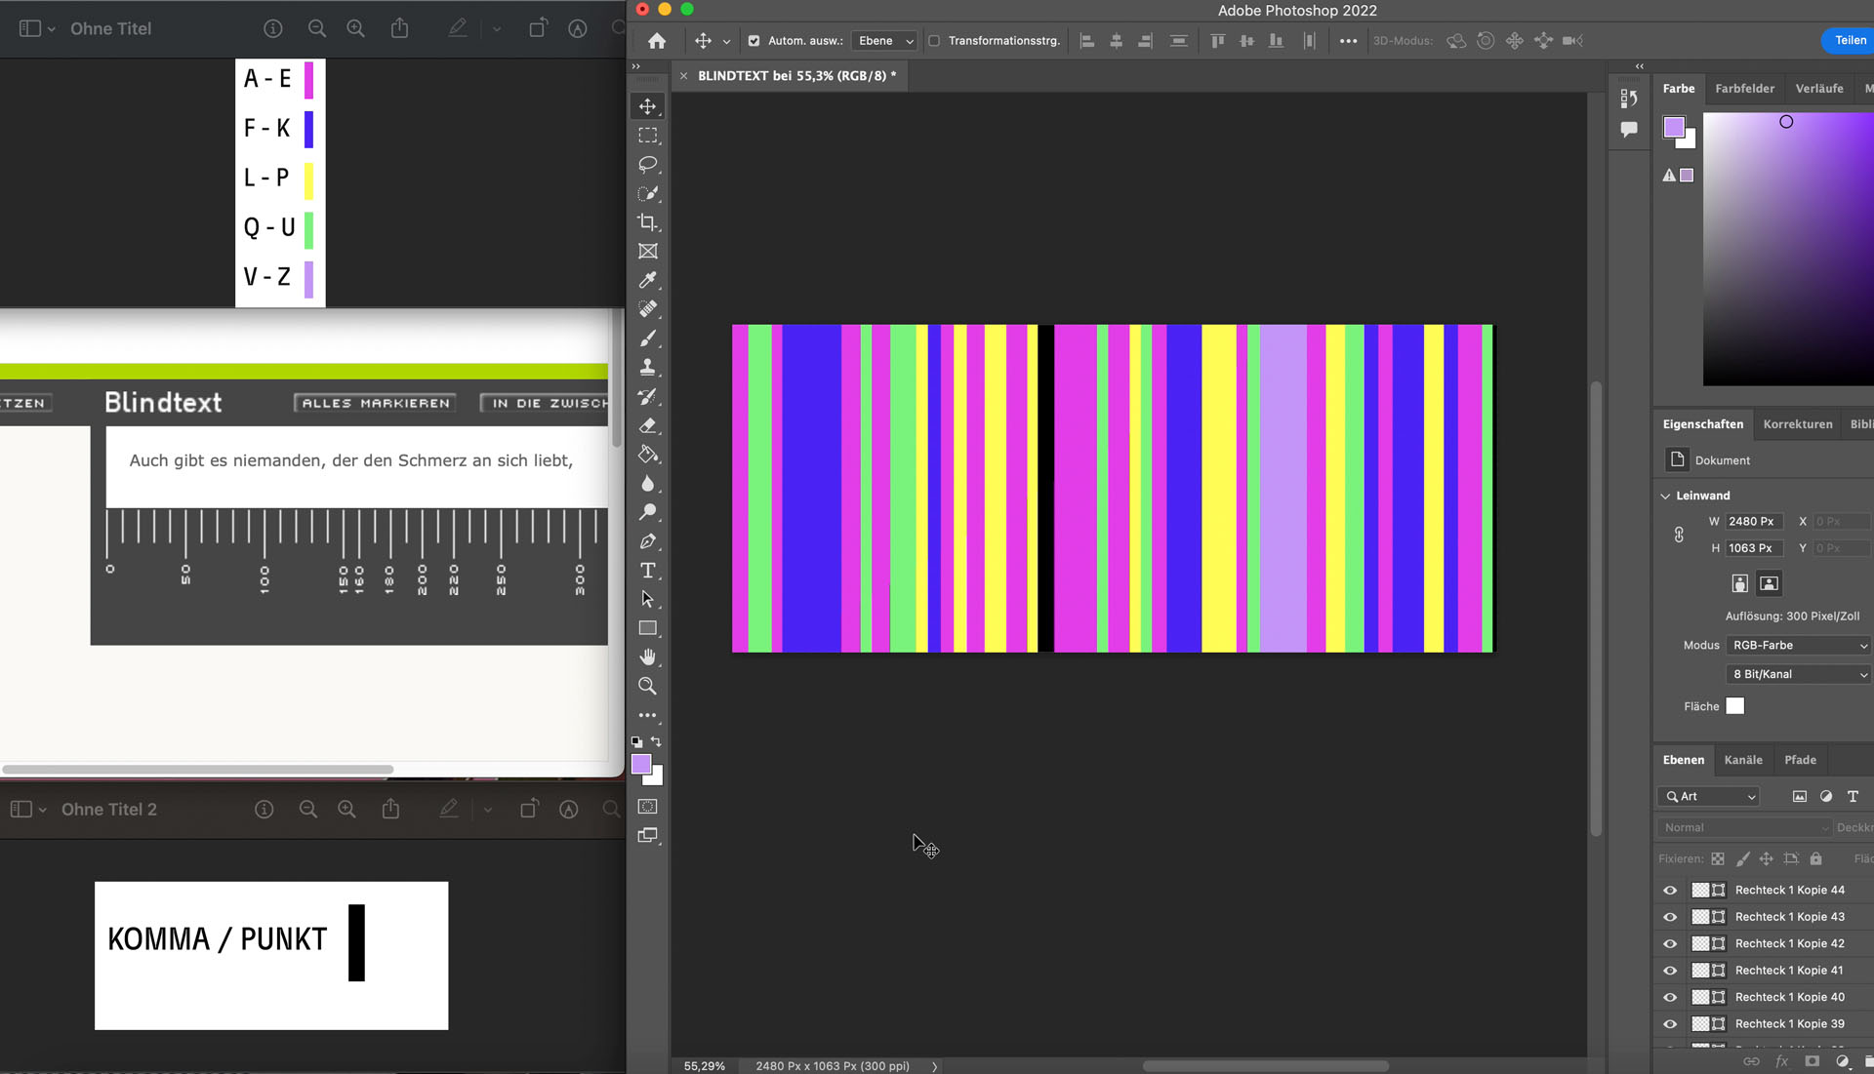Open the Move tool preset dropdown arrow
Viewport: 1874px width, 1074px height.
pos(726,42)
